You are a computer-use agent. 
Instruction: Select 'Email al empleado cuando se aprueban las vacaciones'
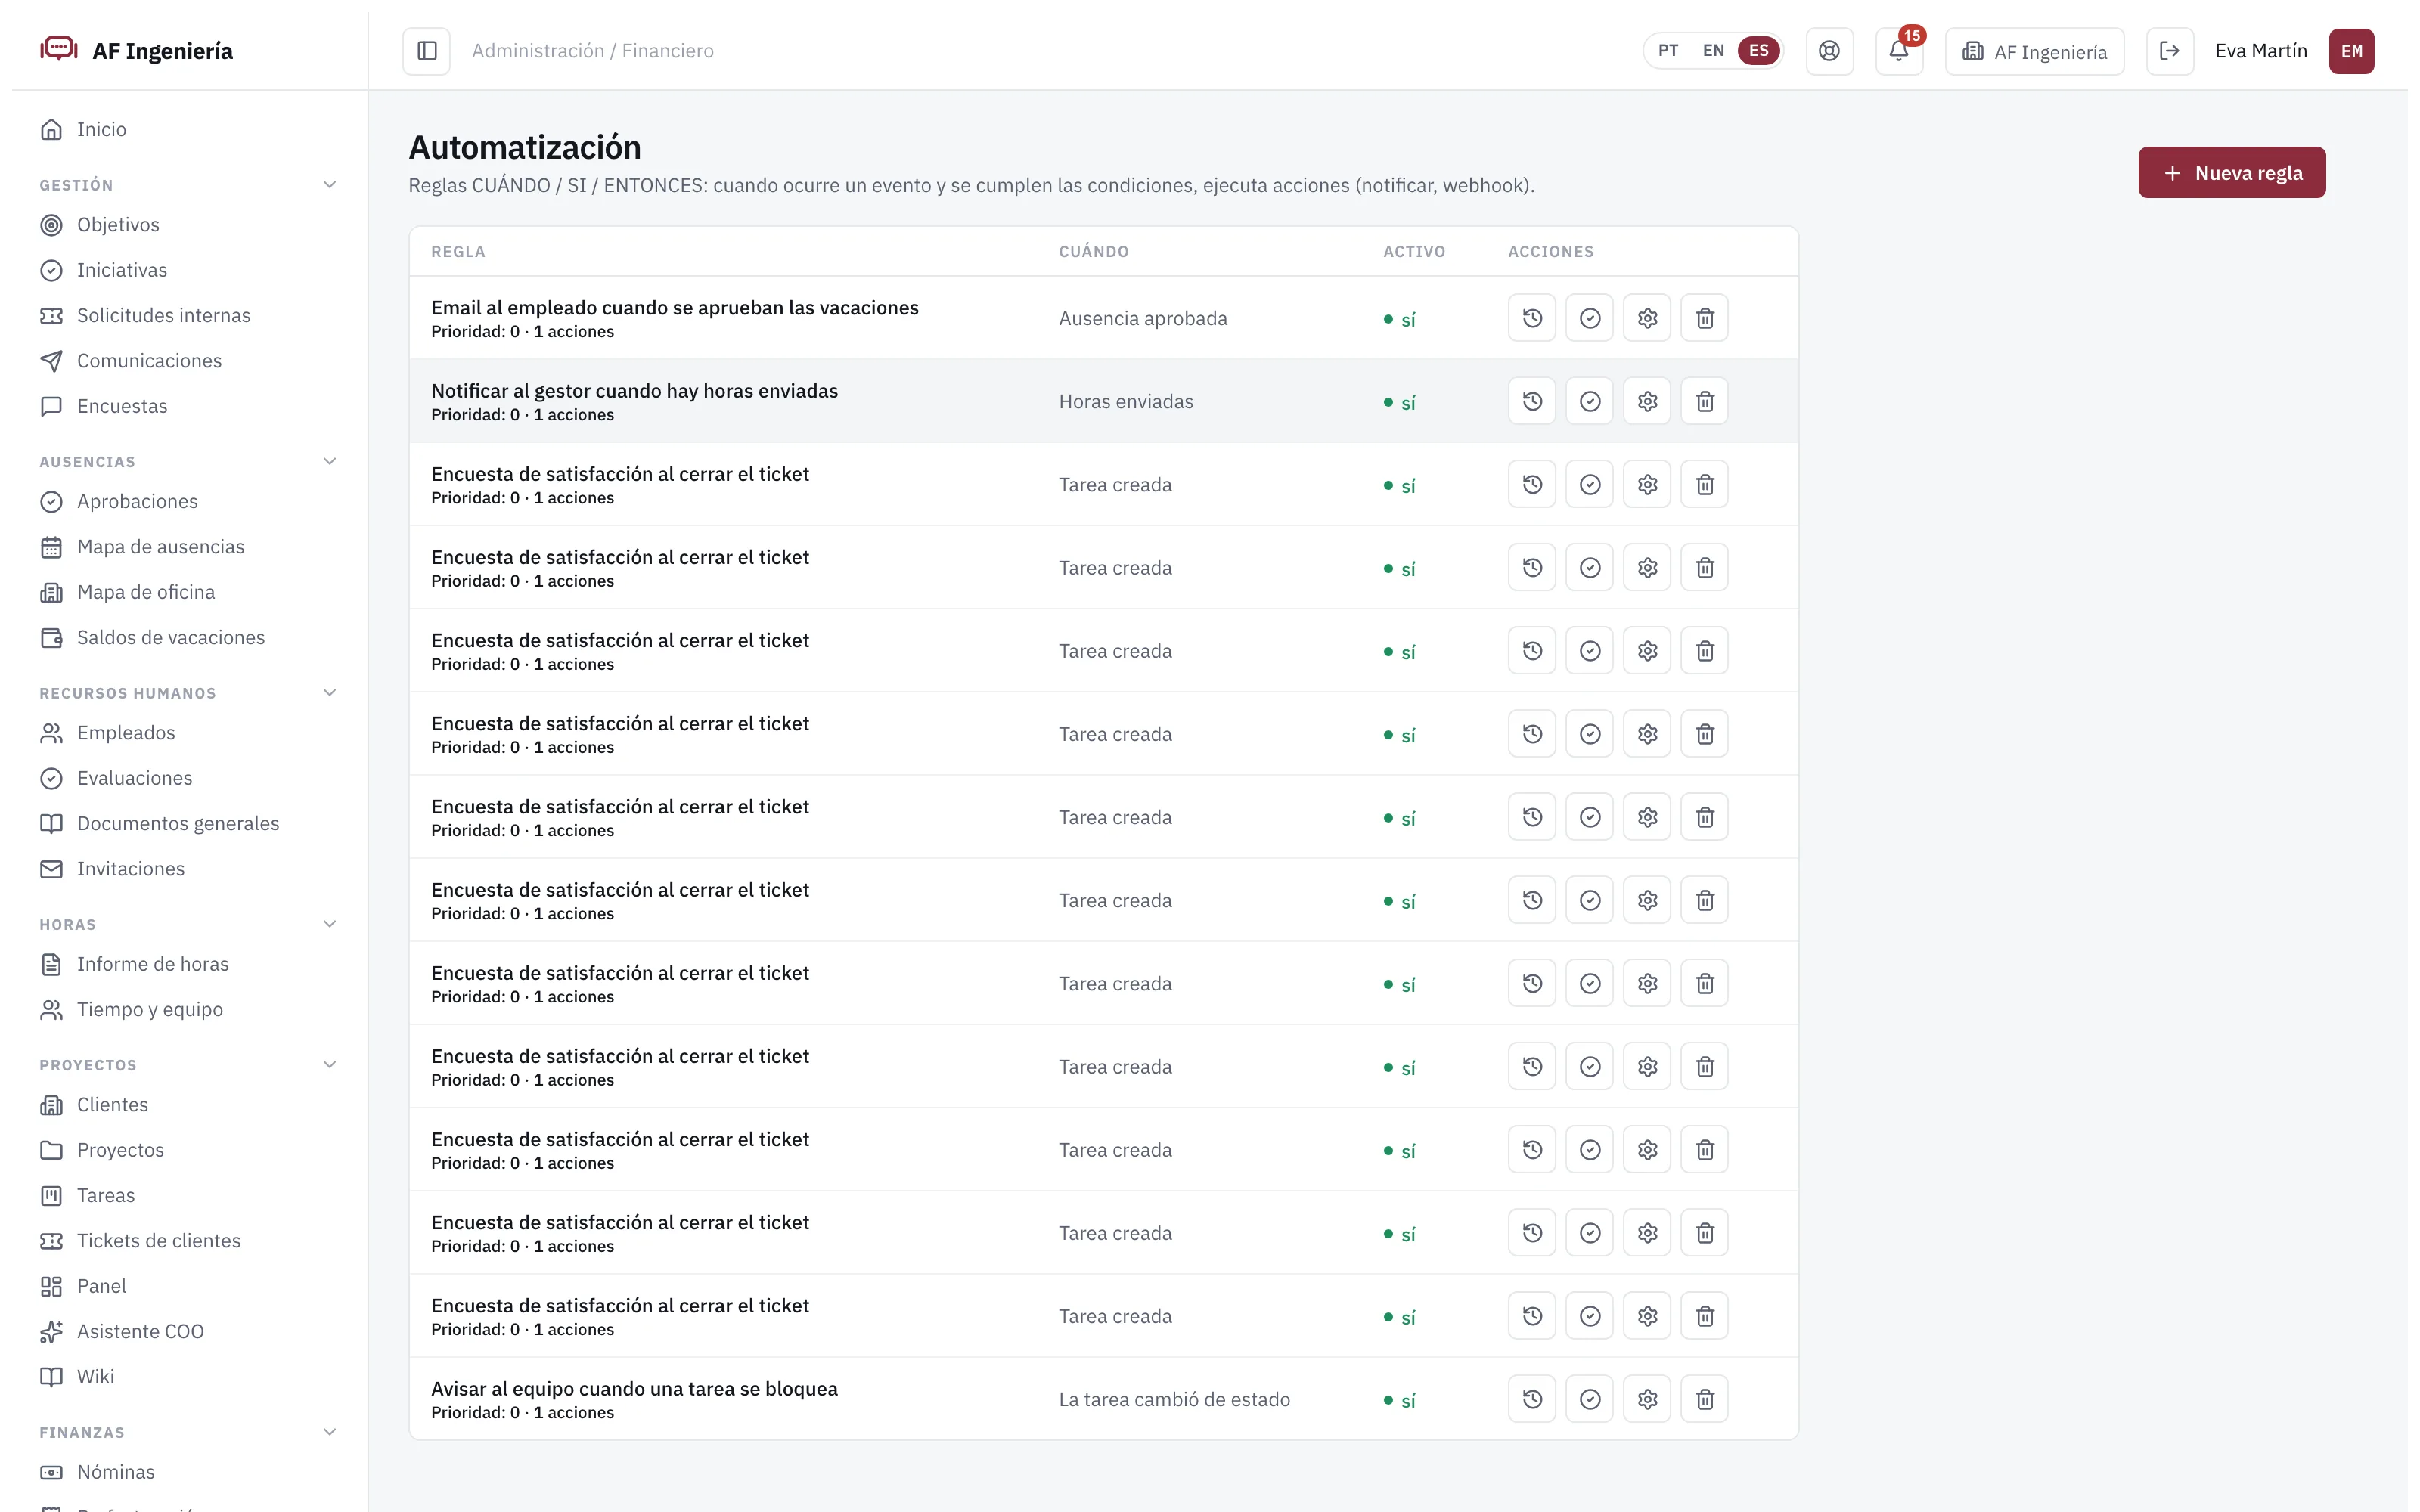tap(675, 308)
